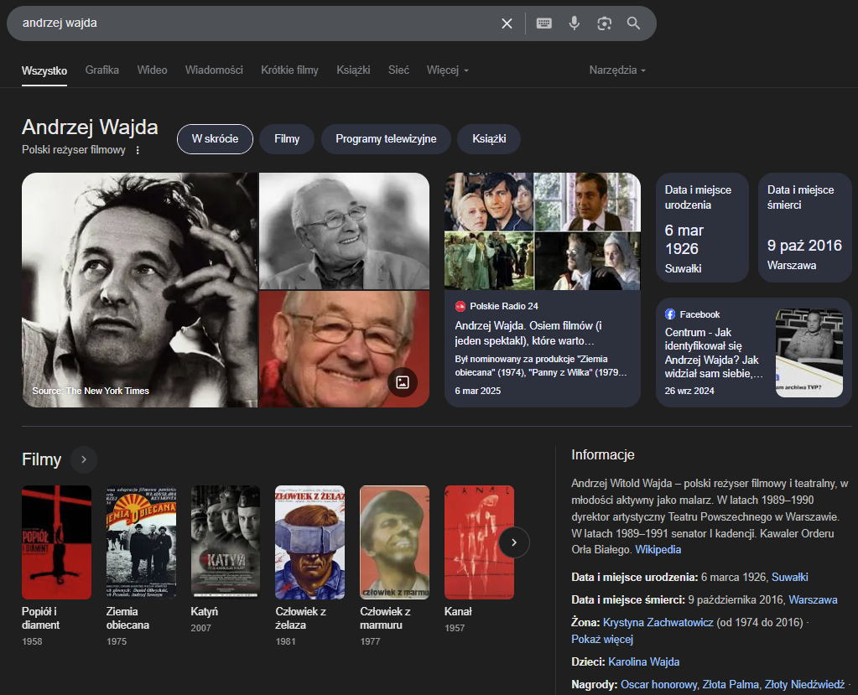Click the Data i miejsce urodzenia card
Viewport: 858px width, 695px height.
point(702,227)
